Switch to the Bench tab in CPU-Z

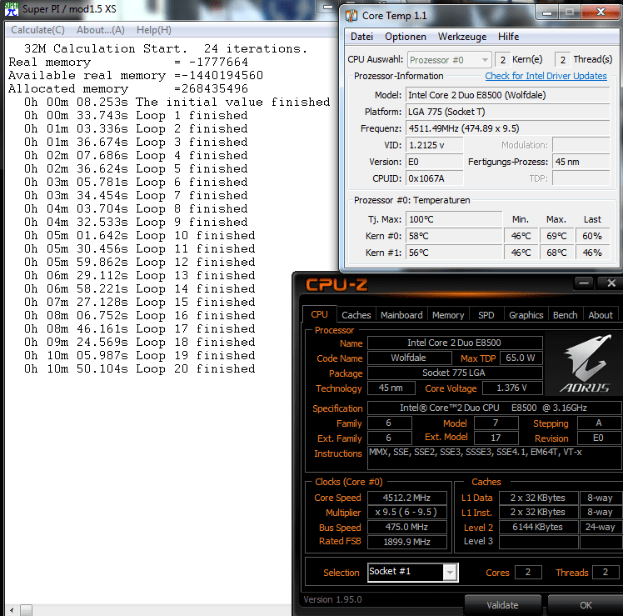pyautogui.click(x=565, y=315)
